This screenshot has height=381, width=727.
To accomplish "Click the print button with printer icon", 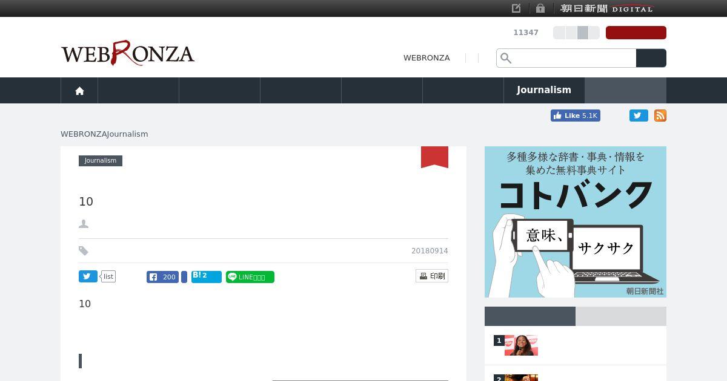I will click(x=432, y=276).
